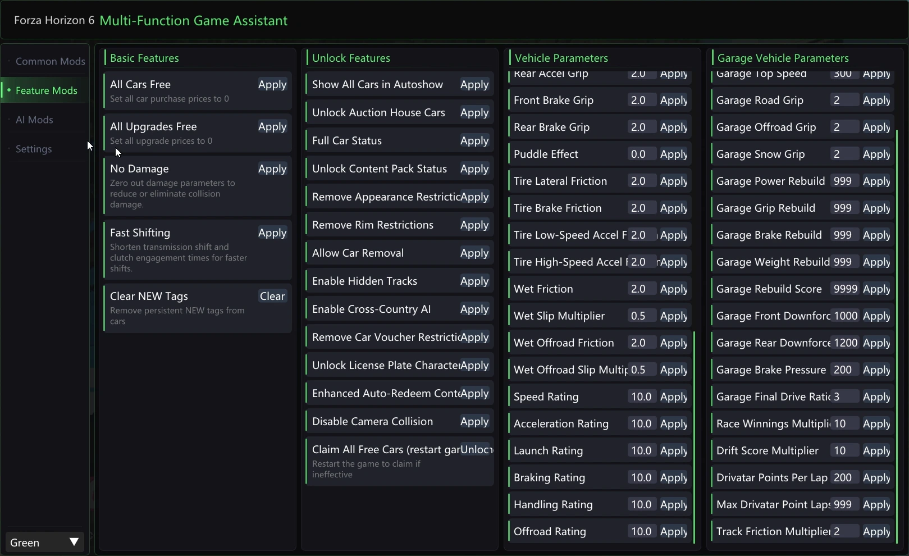Edit the Front Brake Grip value
The image size is (909, 556).
tap(641, 100)
